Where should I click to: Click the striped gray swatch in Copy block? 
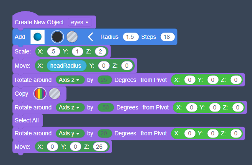tap(55, 94)
